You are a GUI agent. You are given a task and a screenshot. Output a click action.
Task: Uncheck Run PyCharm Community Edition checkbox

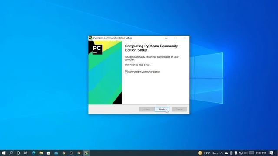click(126, 71)
